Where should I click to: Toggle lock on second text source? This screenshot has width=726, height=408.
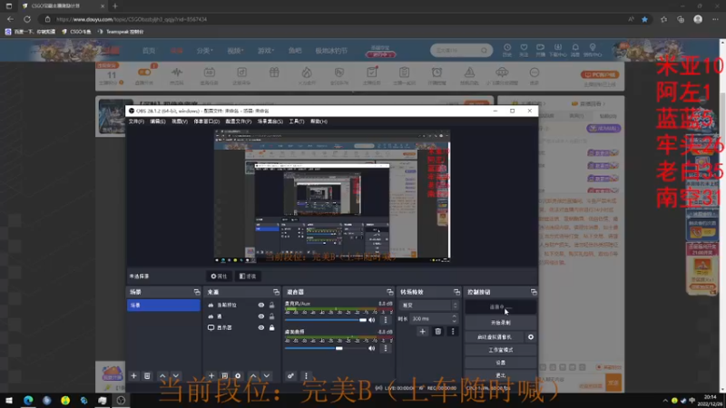(271, 316)
